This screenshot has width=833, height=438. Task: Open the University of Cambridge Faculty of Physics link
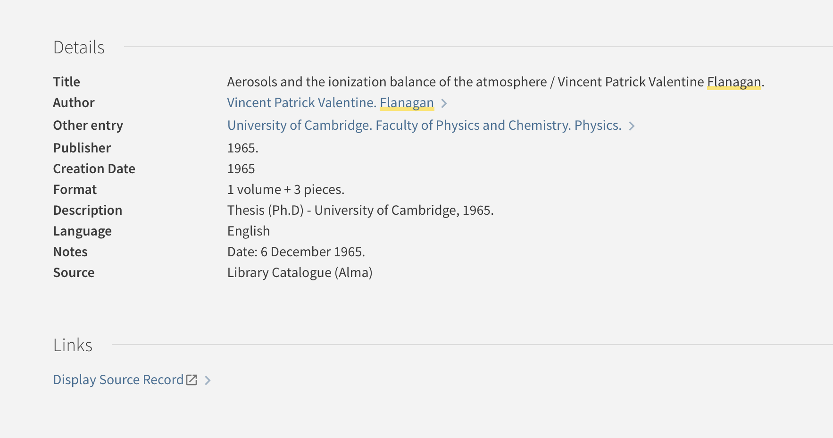coord(424,126)
